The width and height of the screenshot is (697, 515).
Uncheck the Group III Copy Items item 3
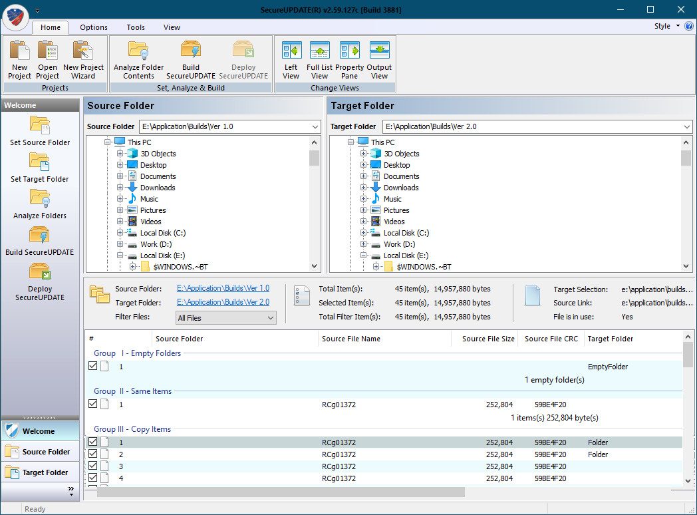coord(93,466)
